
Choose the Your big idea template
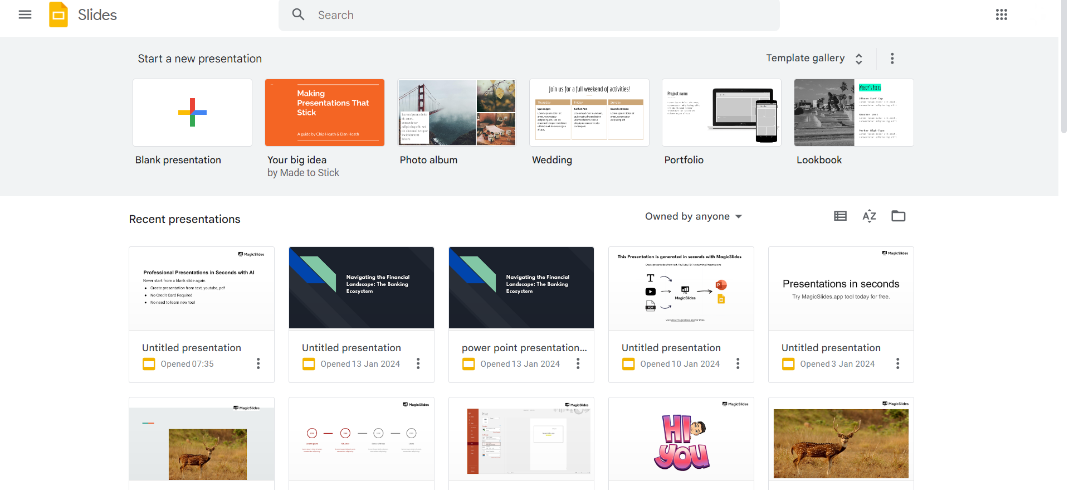[325, 113]
